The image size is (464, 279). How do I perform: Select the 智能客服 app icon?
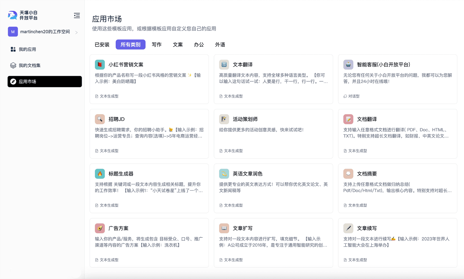[348, 65]
